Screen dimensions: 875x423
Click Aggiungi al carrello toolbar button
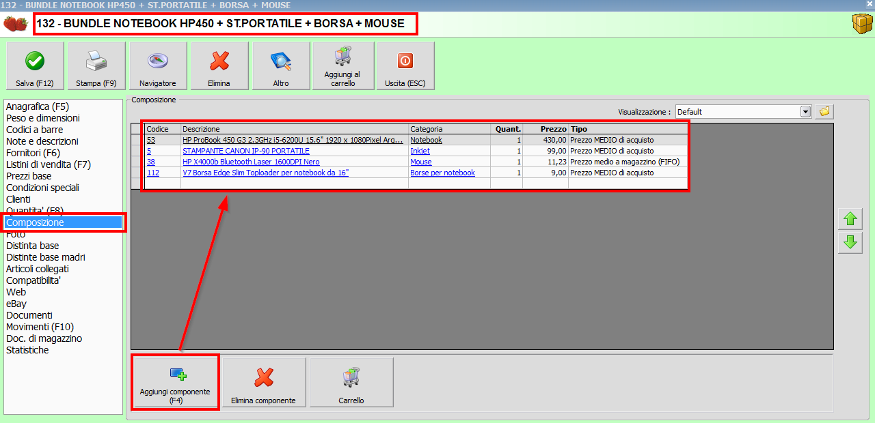tap(343, 66)
